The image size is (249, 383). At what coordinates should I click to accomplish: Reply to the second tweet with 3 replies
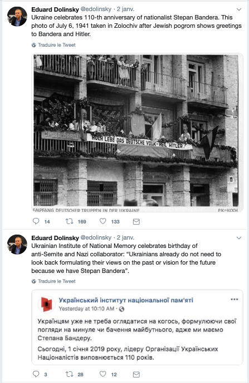click(36, 374)
